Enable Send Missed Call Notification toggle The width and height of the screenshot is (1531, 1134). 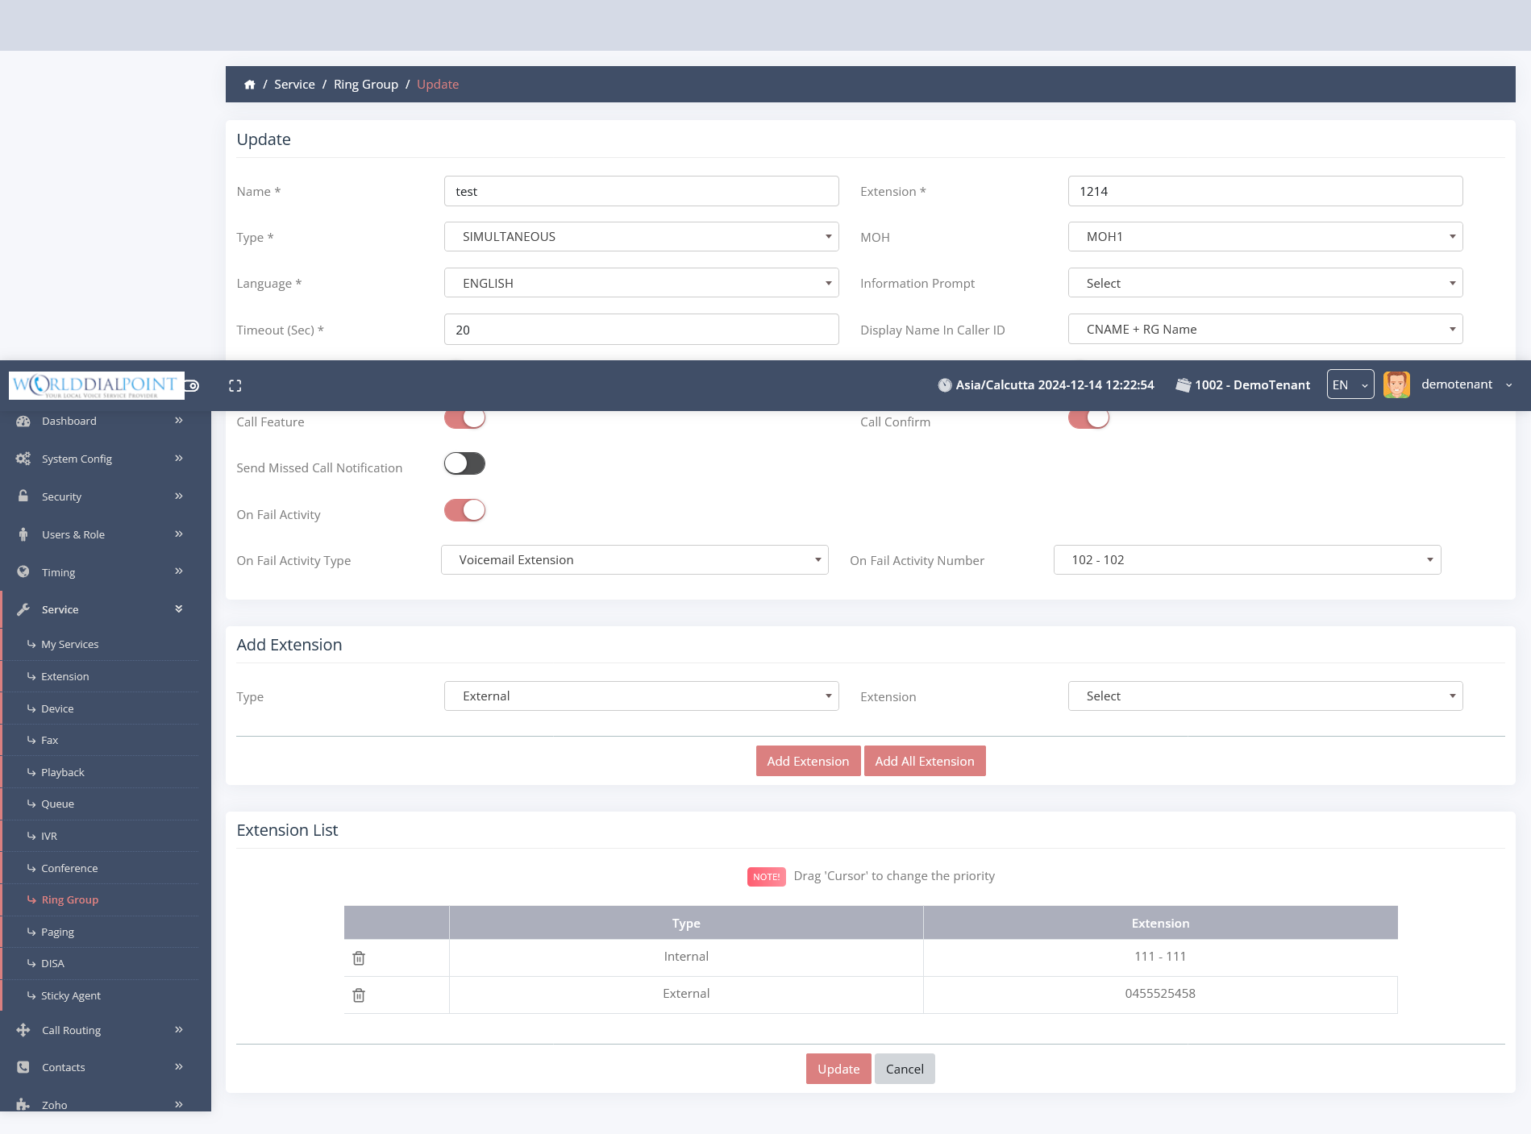(464, 464)
